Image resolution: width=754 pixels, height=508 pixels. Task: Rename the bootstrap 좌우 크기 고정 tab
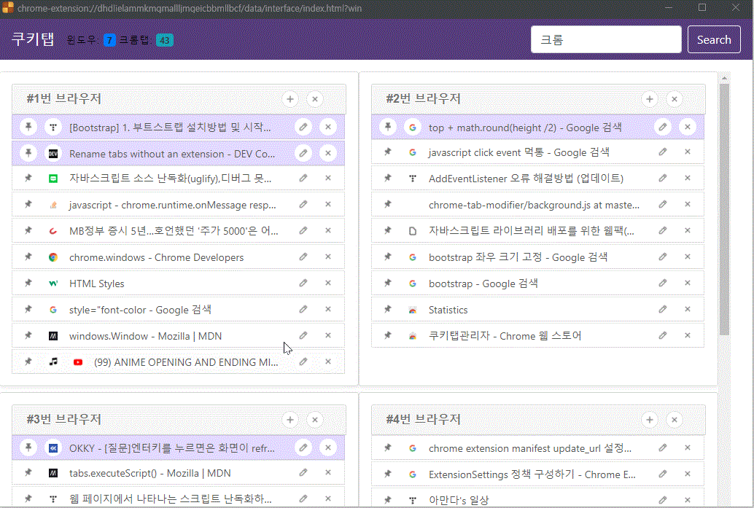tap(663, 257)
